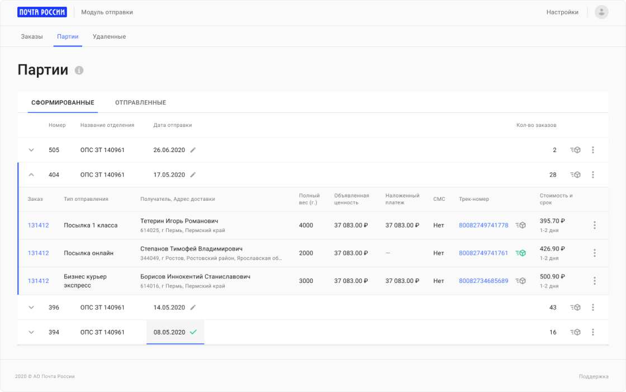Open three-dot menu for Степанов Тимофей order
The height and width of the screenshot is (392, 626).
595,253
